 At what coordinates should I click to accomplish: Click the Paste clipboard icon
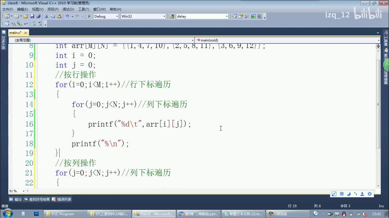[59, 16]
